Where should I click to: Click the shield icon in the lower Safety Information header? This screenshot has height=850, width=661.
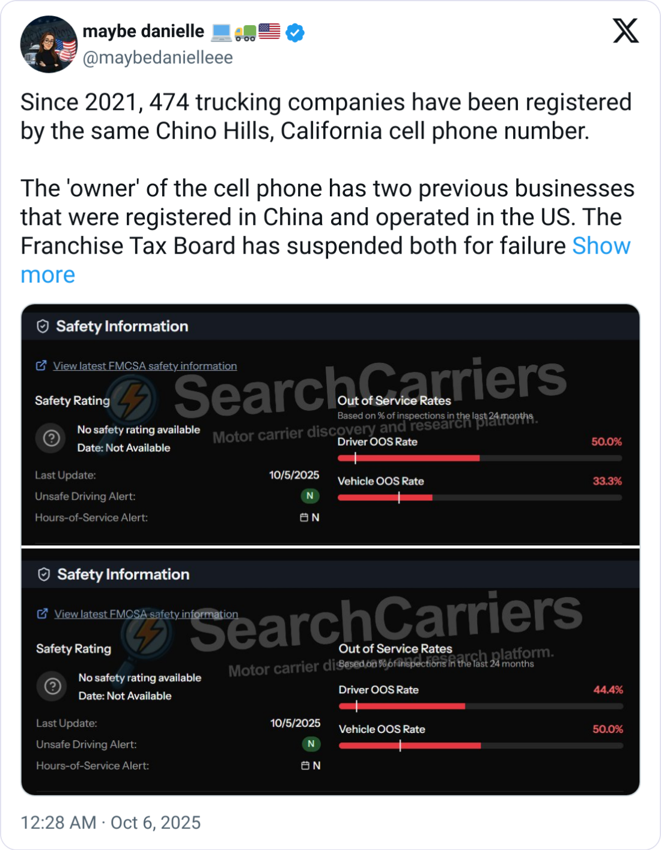click(x=44, y=574)
